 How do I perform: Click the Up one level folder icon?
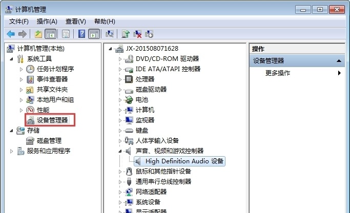[38, 34]
